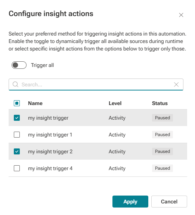Focus the Search input field
The image size is (195, 215).
(96, 85)
